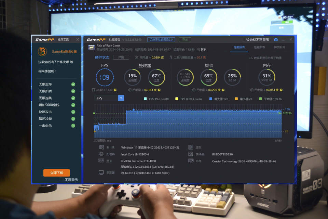Toggle the FPS 0.1% Low:62 legend series

189,99
